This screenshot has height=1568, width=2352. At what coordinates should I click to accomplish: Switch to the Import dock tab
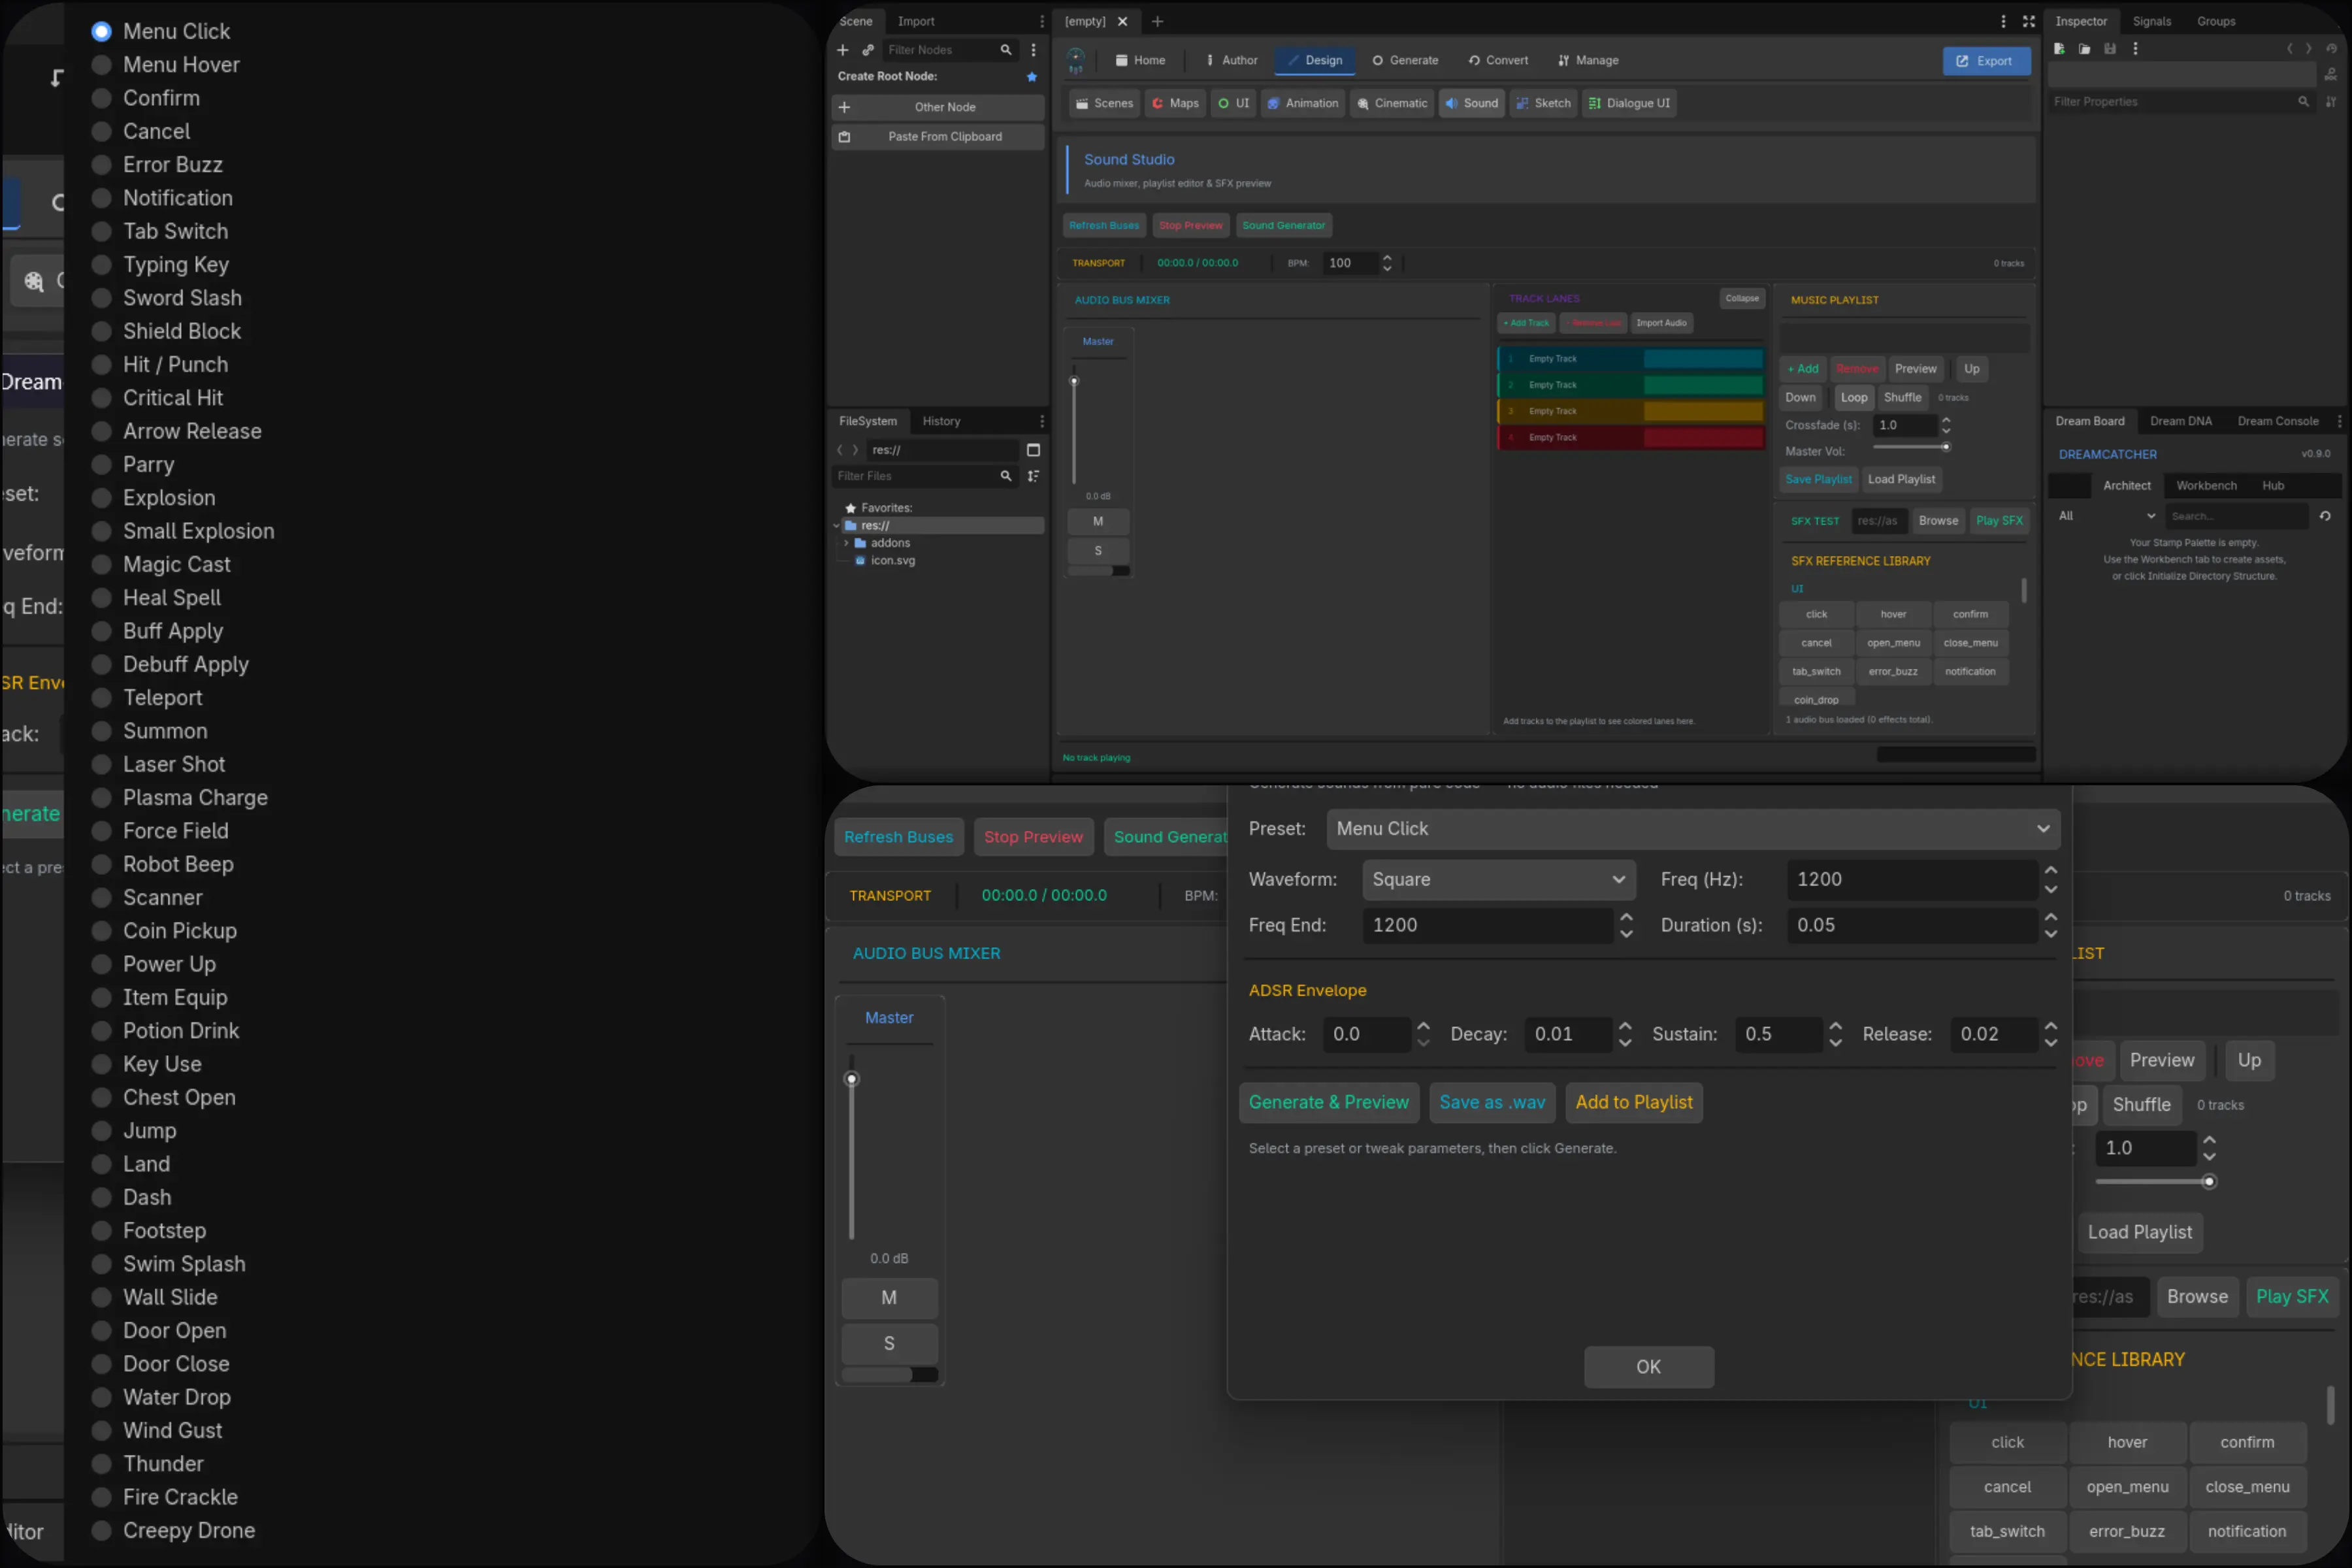pyautogui.click(x=915, y=21)
